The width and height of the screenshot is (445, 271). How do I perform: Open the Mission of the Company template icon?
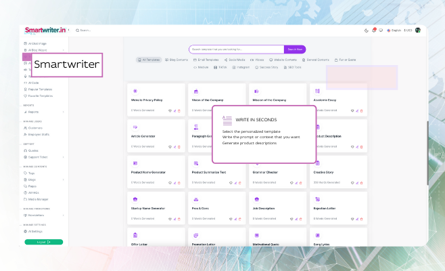256,91
